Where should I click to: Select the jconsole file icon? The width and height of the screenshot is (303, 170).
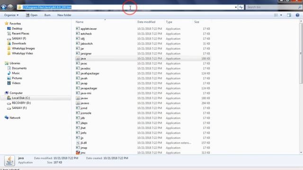(78, 113)
